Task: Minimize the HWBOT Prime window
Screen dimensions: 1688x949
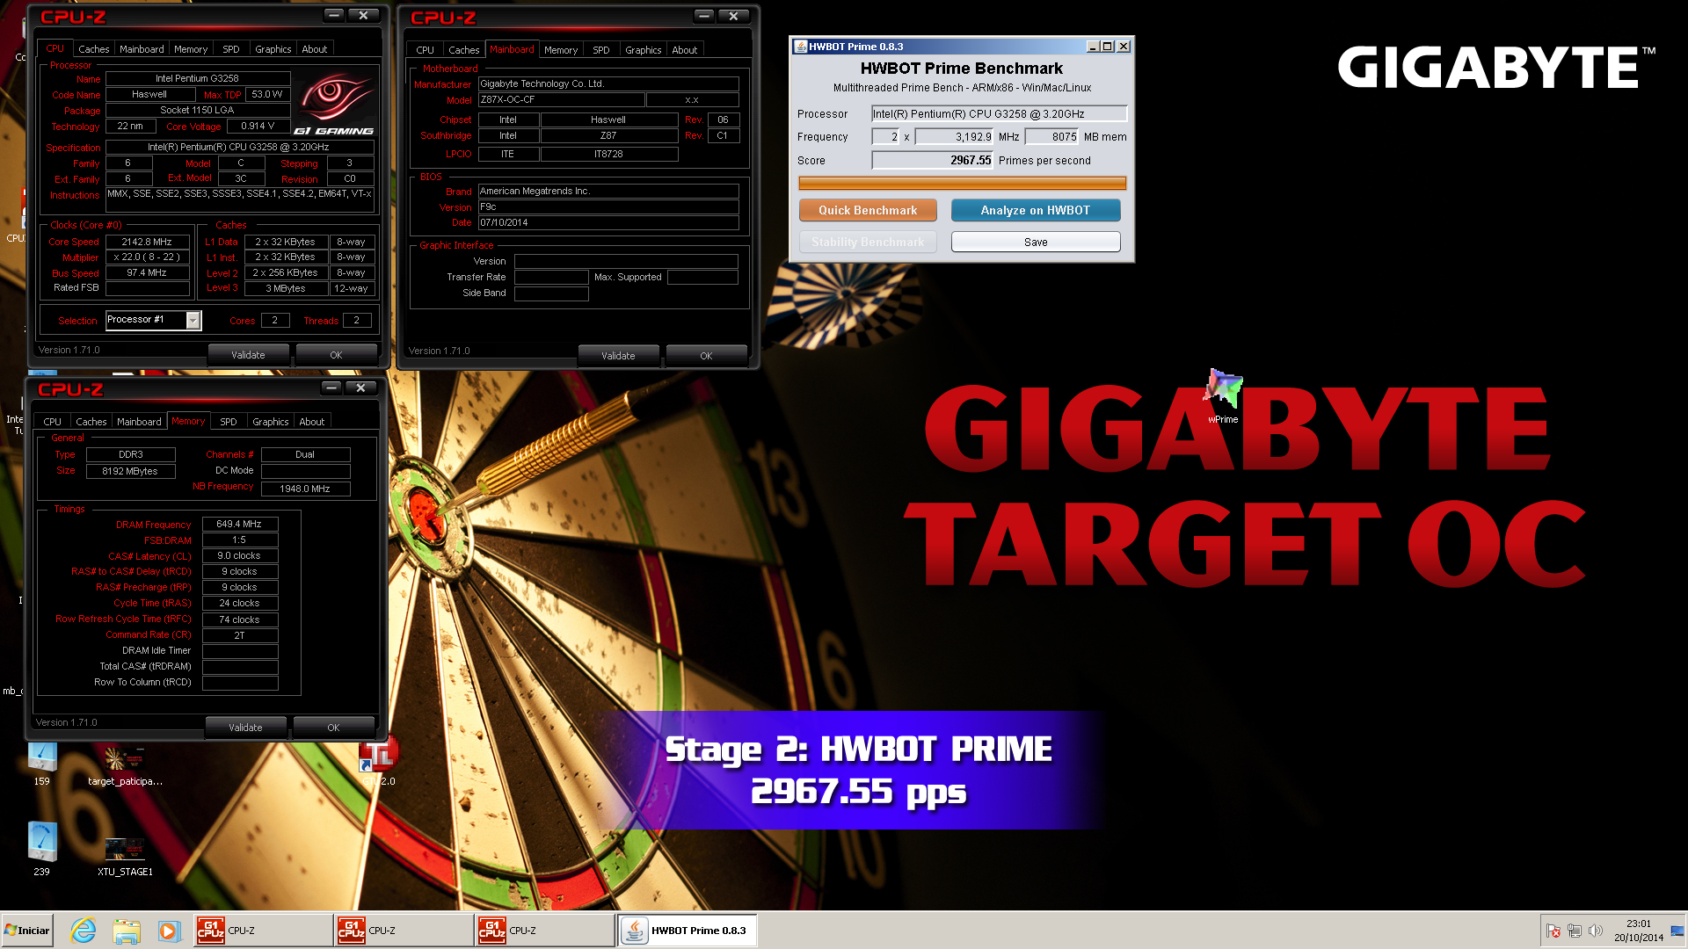Action: [1093, 47]
